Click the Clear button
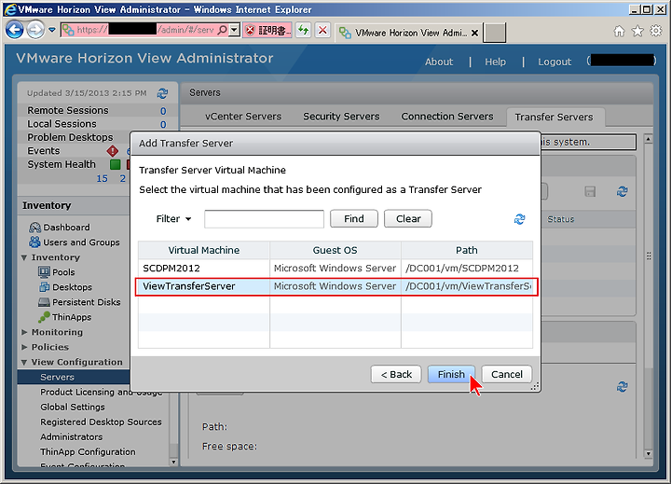This screenshot has height=484, width=671. point(408,219)
